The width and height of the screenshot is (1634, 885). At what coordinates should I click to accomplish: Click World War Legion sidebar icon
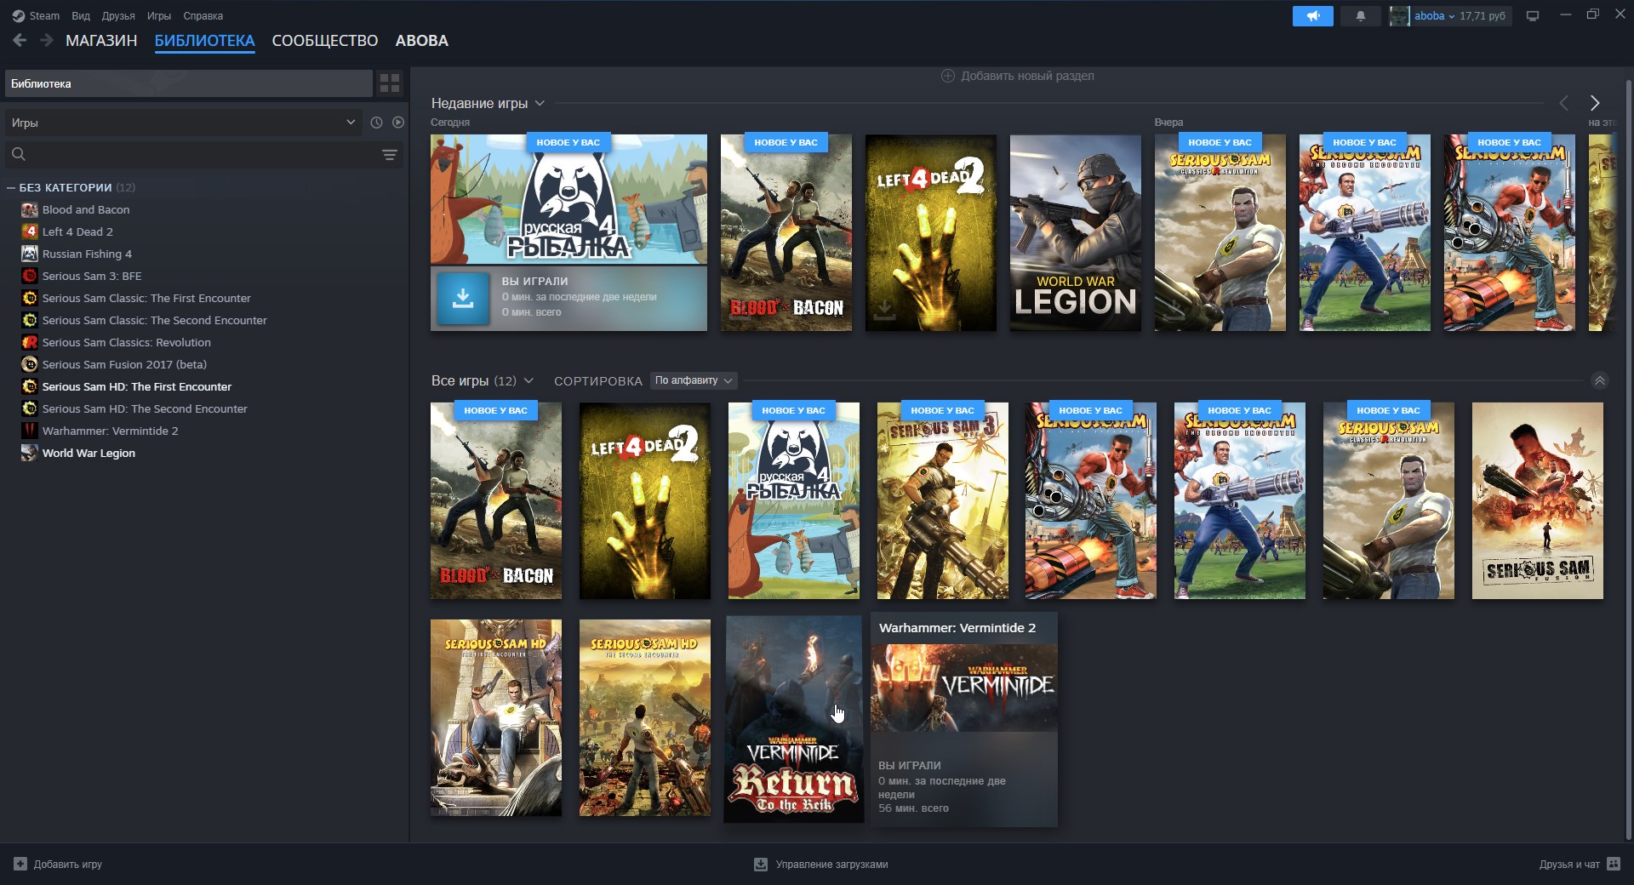pyautogui.click(x=30, y=453)
